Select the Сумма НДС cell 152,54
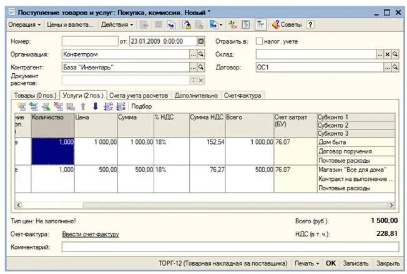 pos(207,151)
